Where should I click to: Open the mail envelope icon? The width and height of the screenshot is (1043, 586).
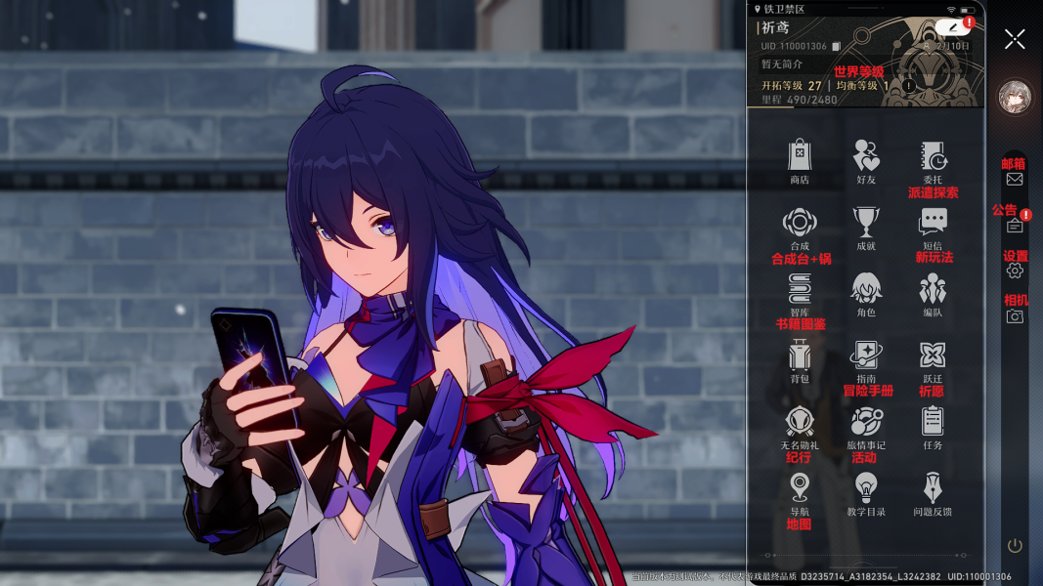tap(1015, 179)
